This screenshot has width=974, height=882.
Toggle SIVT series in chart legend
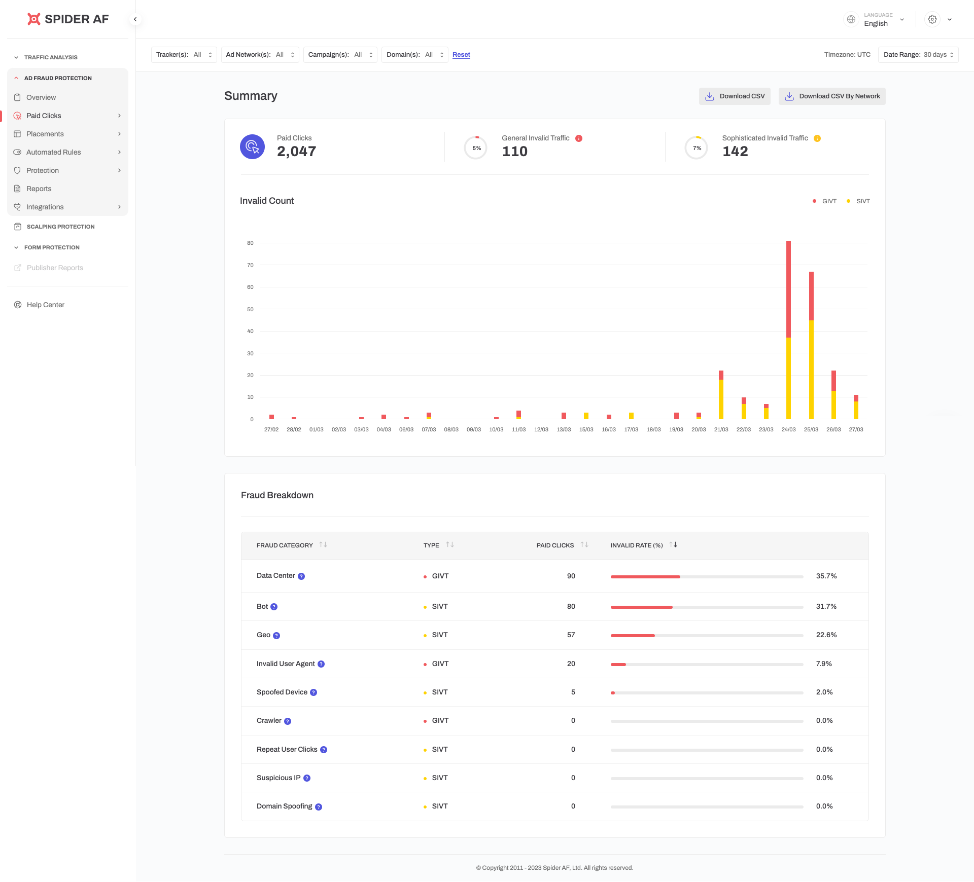pyautogui.click(x=859, y=201)
